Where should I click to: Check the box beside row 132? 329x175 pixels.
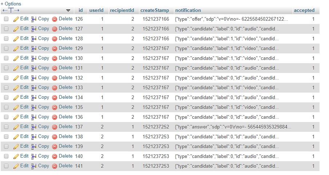point(6,78)
